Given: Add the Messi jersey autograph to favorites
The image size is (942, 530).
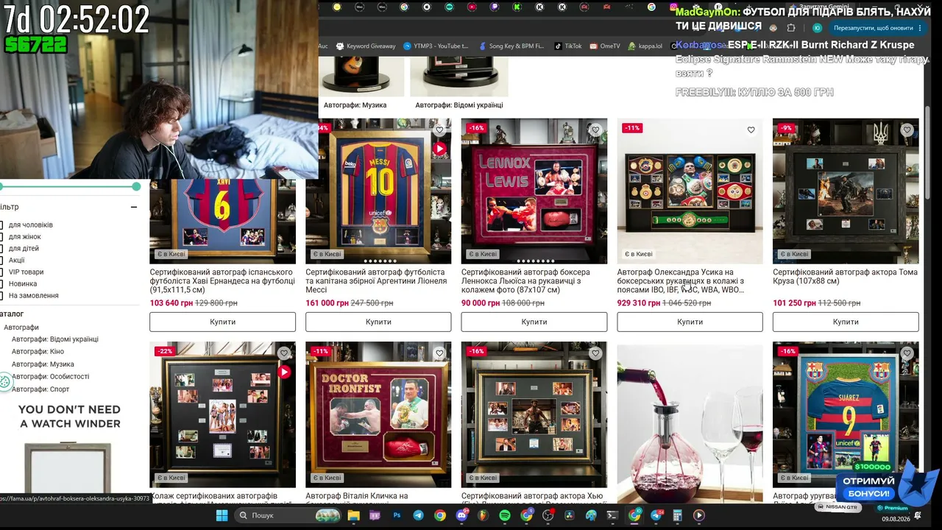Looking at the screenshot, I should [x=439, y=130].
